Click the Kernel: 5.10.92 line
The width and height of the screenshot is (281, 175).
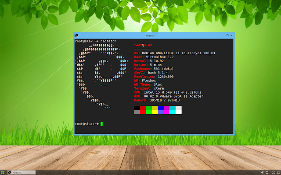pos(149,61)
